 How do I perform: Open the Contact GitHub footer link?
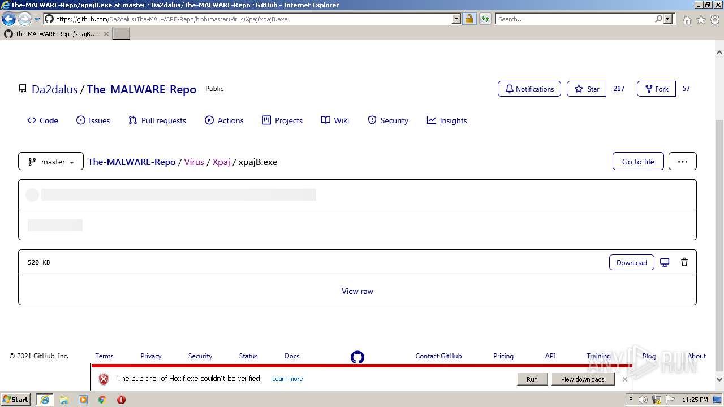click(438, 356)
